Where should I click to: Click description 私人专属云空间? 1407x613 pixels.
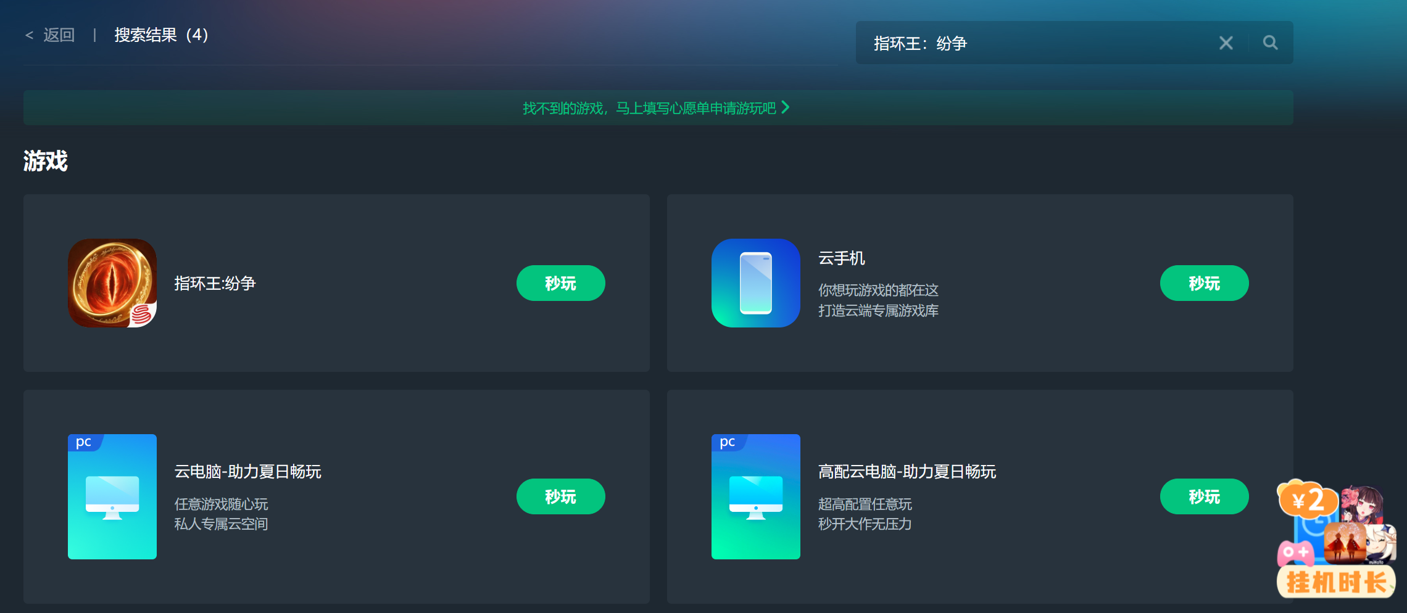pyautogui.click(x=221, y=524)
